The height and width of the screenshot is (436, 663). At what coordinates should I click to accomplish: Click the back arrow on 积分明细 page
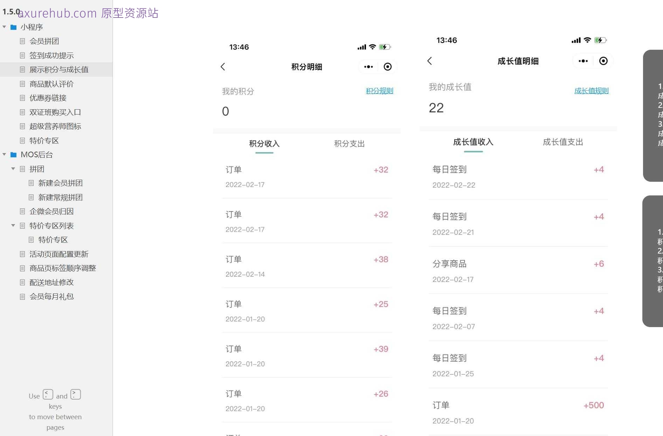223,67
